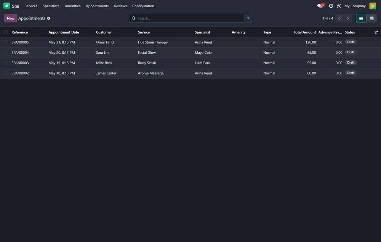This screenshot has width=381, height=242.
Task: Create a New appointment
Action: click(x=11, y=18)
